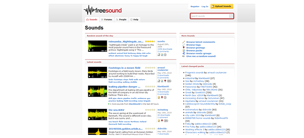Click the Creative Commons license icon for Footsteps sound
This screenshot has width=304, height=138.
coord(169,81)
